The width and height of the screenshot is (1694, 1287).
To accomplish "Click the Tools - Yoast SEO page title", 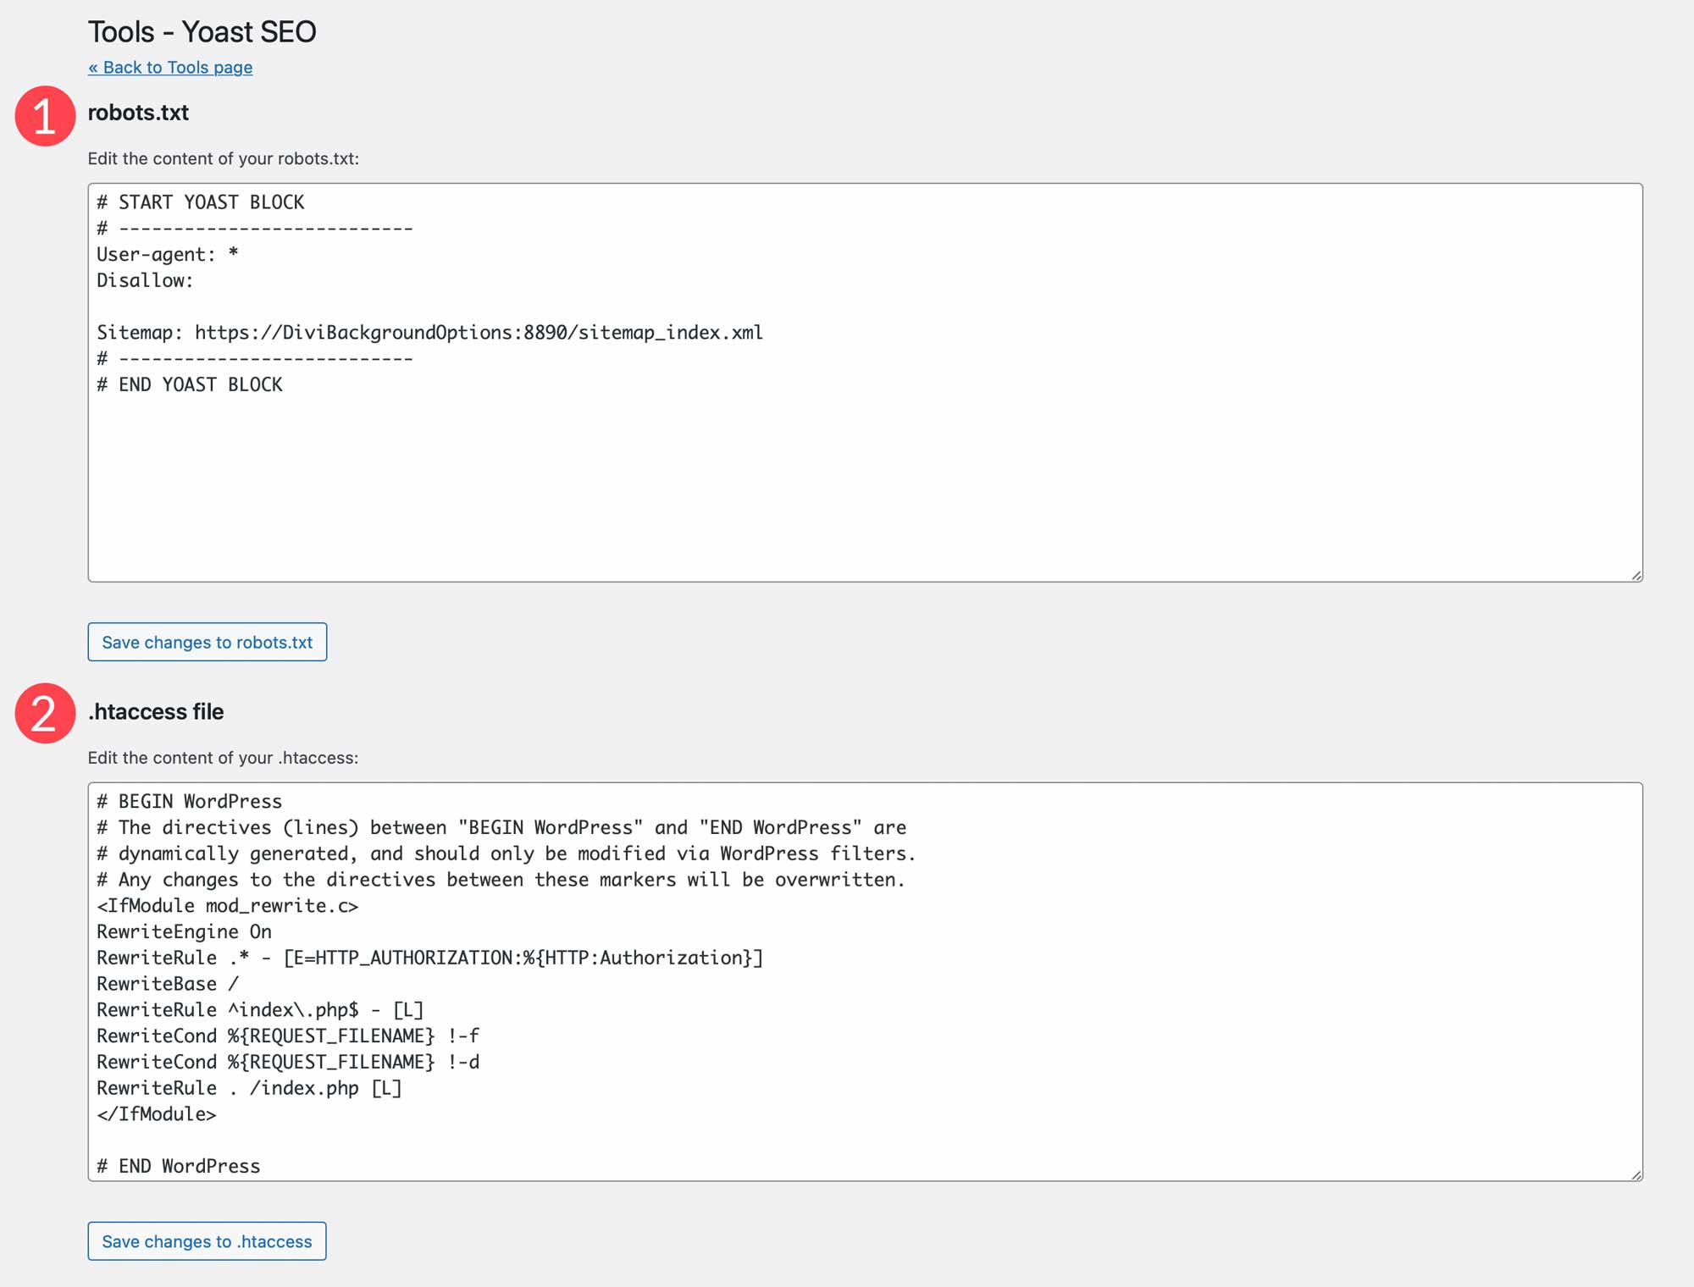I will click(202, 32).
